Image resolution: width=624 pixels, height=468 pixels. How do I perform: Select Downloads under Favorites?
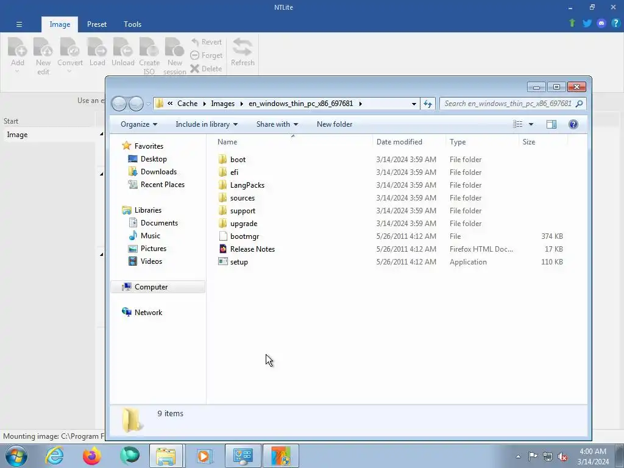point(158,171)
